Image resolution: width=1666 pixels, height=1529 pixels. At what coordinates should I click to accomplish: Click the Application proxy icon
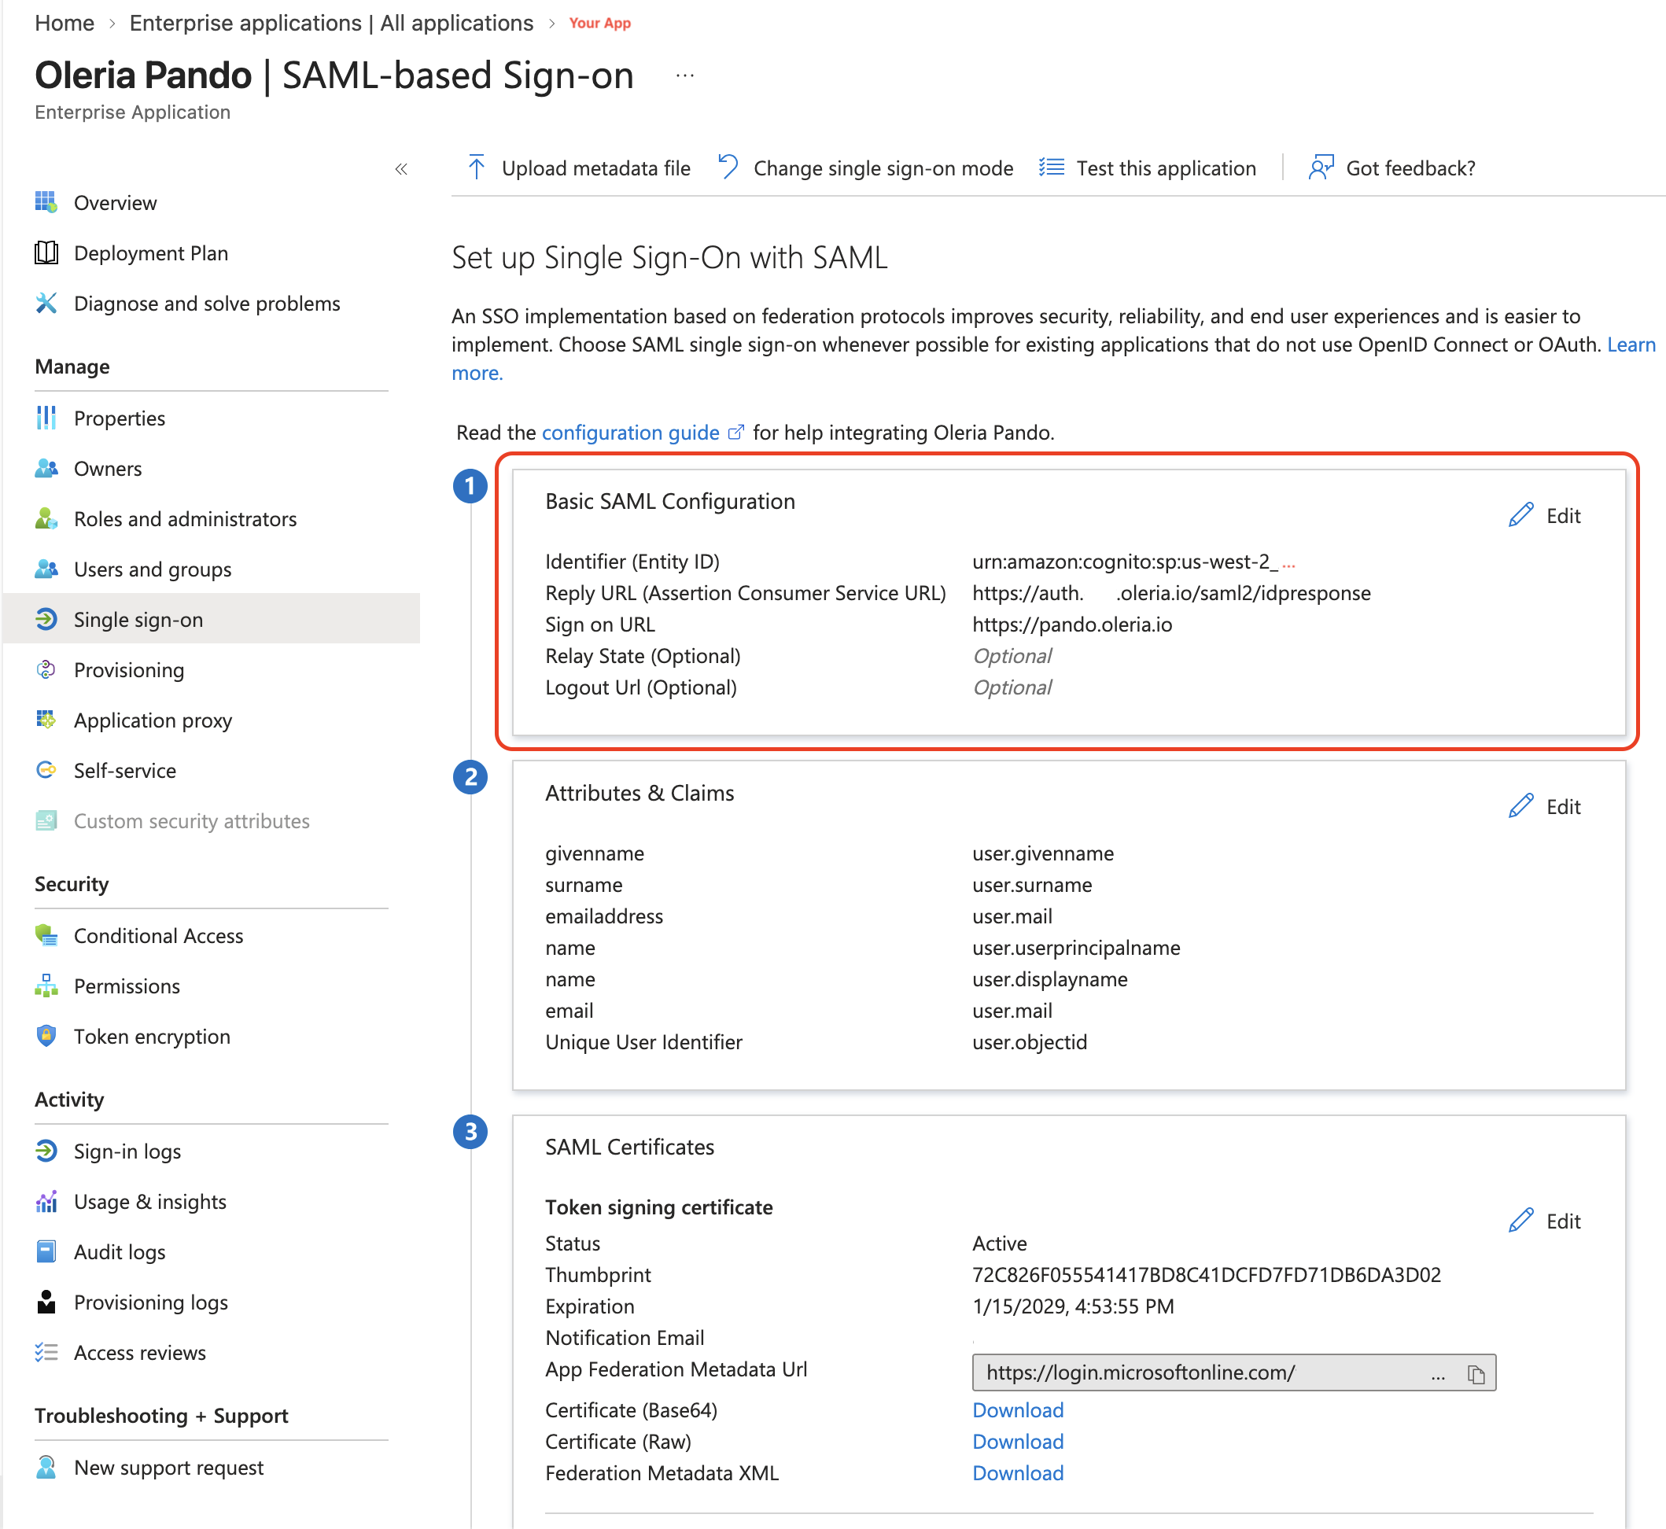pyautogui.click(x=46, y=720)
